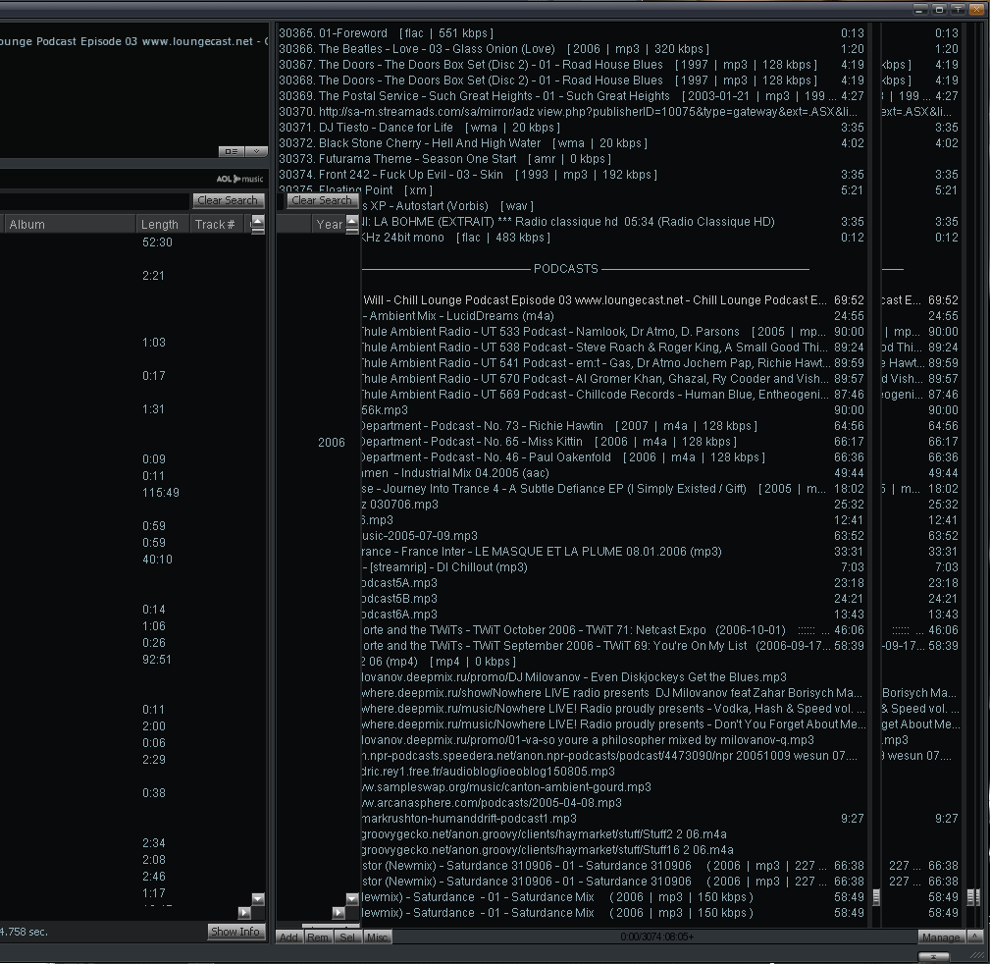
Task: Select the UT 541 Podcast em:t row
Action: (x=613, y=363)
